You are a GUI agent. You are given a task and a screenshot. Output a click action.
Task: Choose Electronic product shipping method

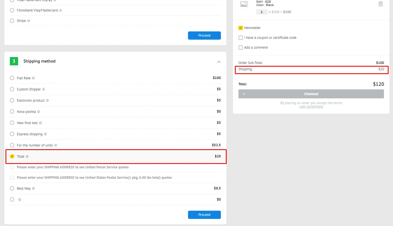coord(12,100)
